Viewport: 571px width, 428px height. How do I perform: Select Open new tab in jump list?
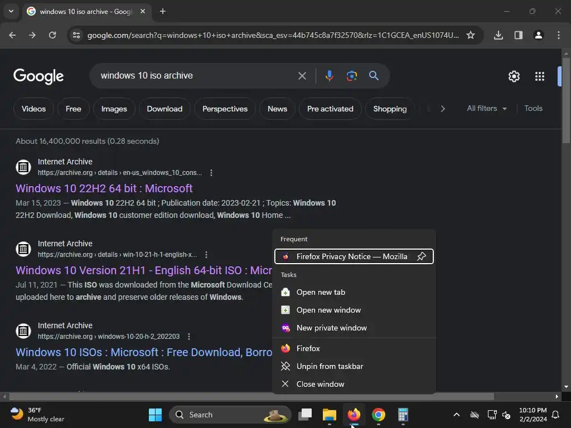(354, 292)
